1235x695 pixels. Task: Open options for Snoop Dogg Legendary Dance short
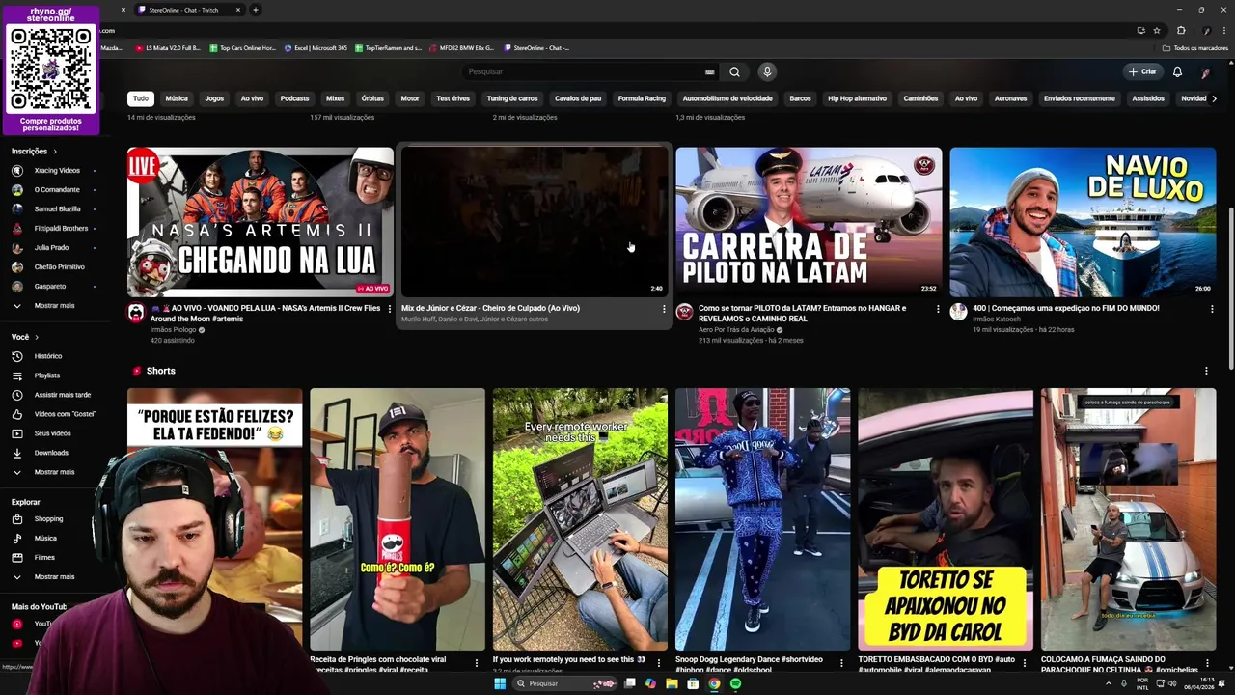click(841, 663)
